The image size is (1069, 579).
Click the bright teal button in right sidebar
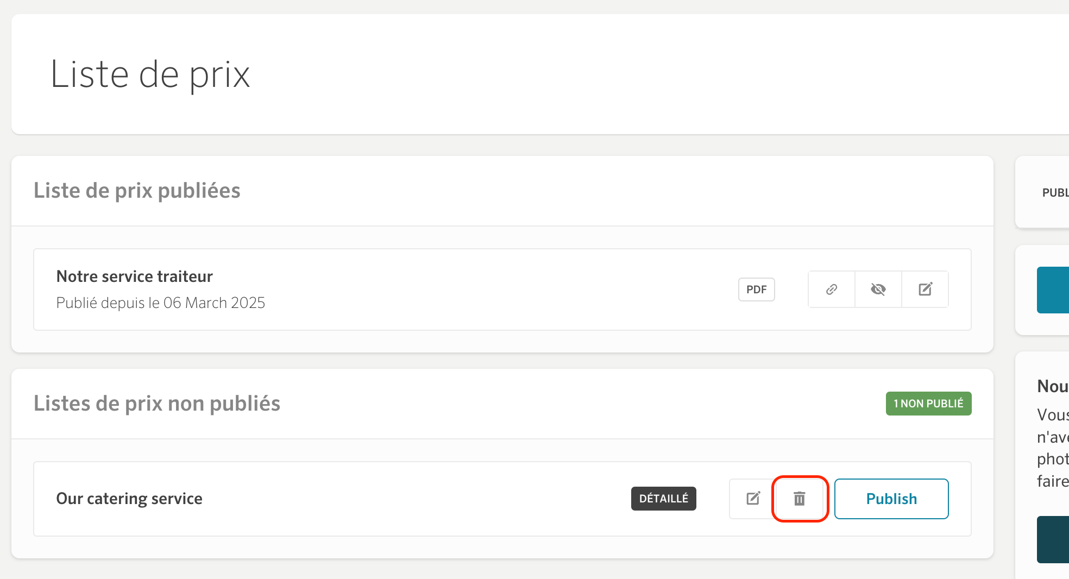tap(1053, 290)
